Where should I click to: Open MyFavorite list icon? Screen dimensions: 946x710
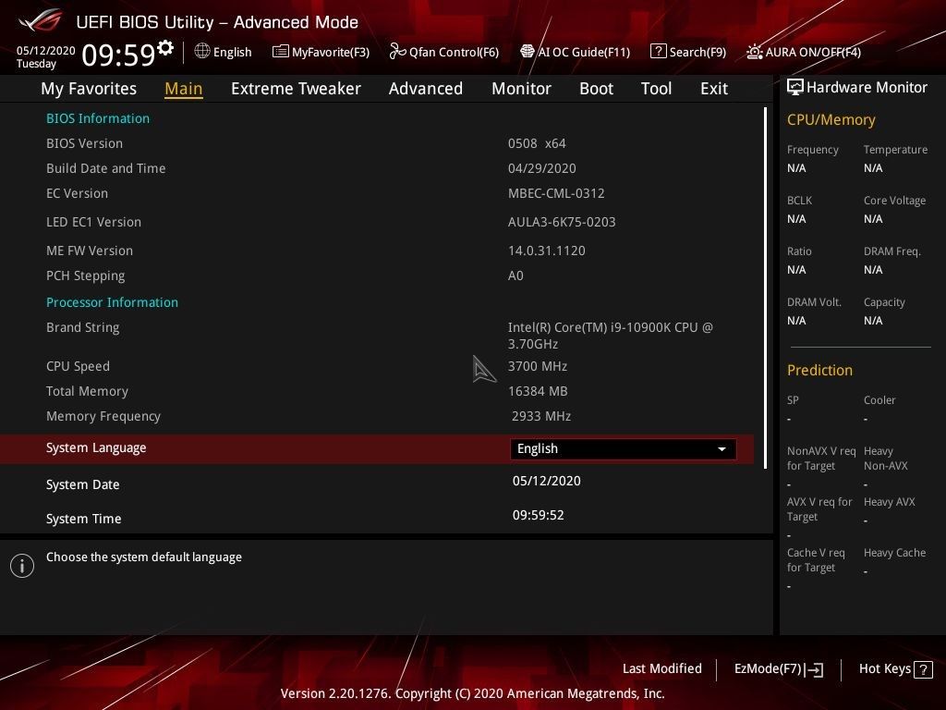pos(281,52)
